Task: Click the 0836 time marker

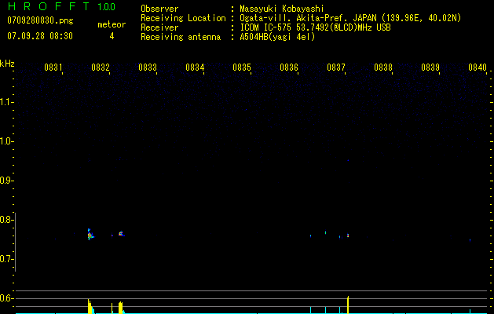Action: click(289, 68)
